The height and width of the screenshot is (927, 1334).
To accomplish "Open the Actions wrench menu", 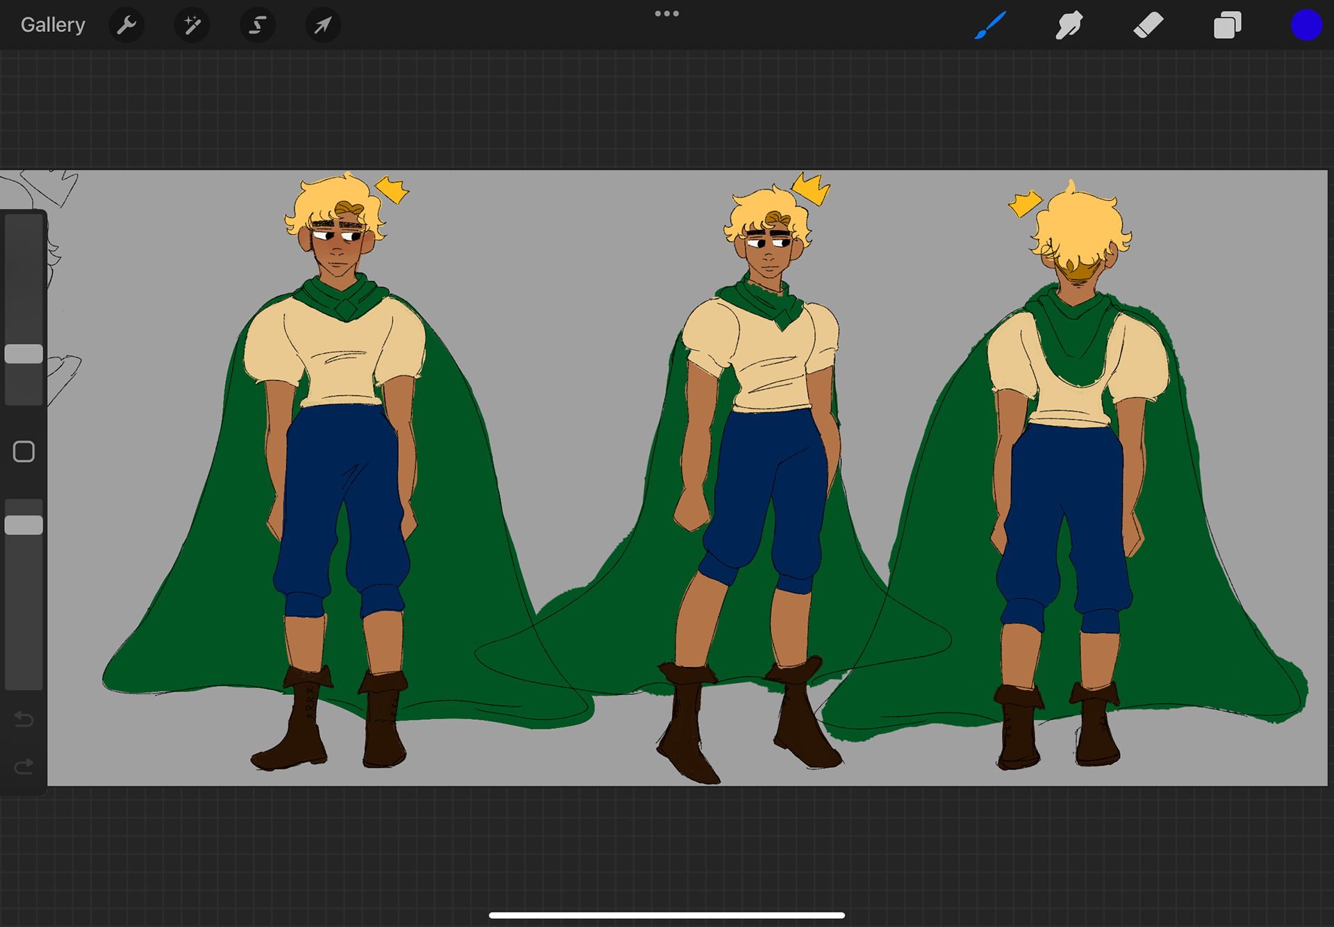I will 126,26.
